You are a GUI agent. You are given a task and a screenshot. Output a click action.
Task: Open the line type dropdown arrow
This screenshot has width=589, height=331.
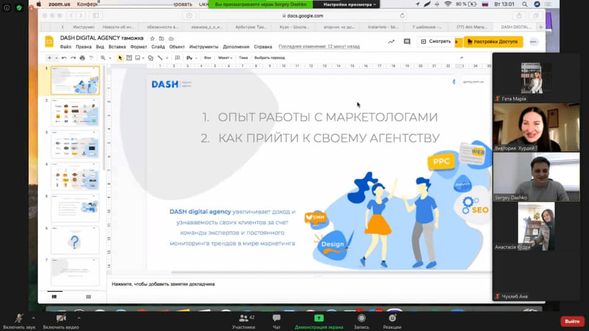(x=167, y=58)
